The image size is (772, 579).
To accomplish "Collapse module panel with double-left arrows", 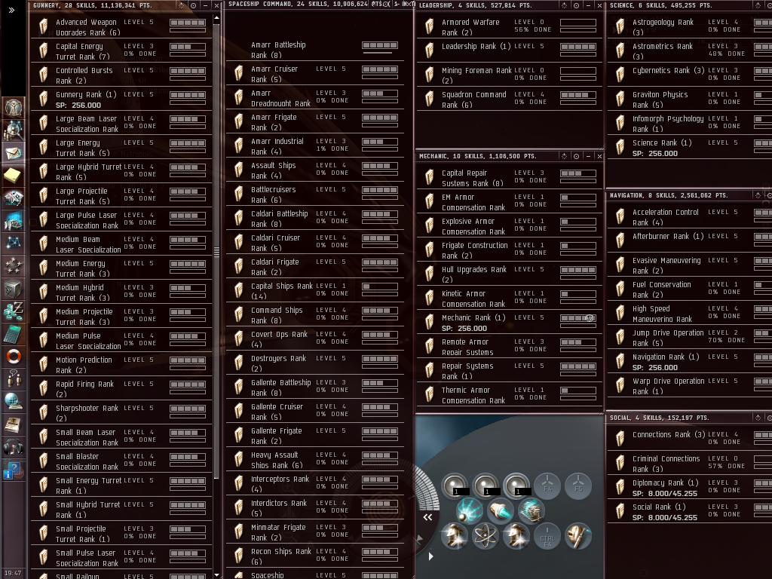I will click(x=428, y=517).
